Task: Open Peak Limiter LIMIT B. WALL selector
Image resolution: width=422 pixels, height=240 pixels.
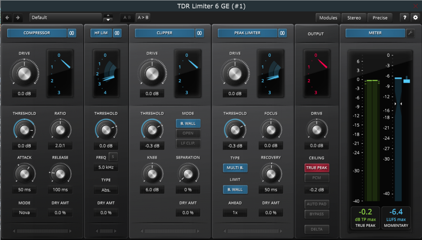Action: (x=235, y=189)
